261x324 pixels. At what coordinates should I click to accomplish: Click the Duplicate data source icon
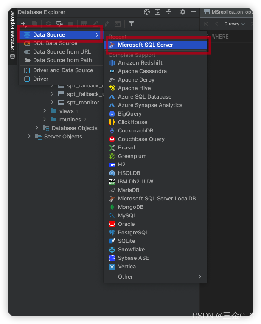click(34, 24)
